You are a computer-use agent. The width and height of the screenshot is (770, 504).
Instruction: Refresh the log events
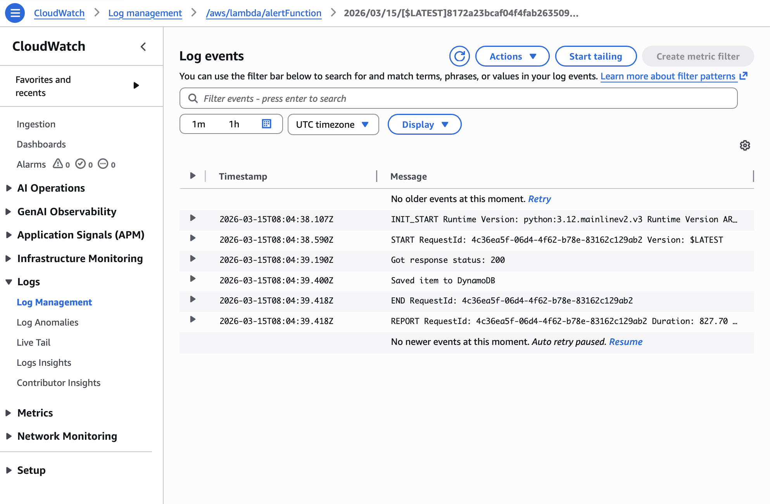[459, 57]
